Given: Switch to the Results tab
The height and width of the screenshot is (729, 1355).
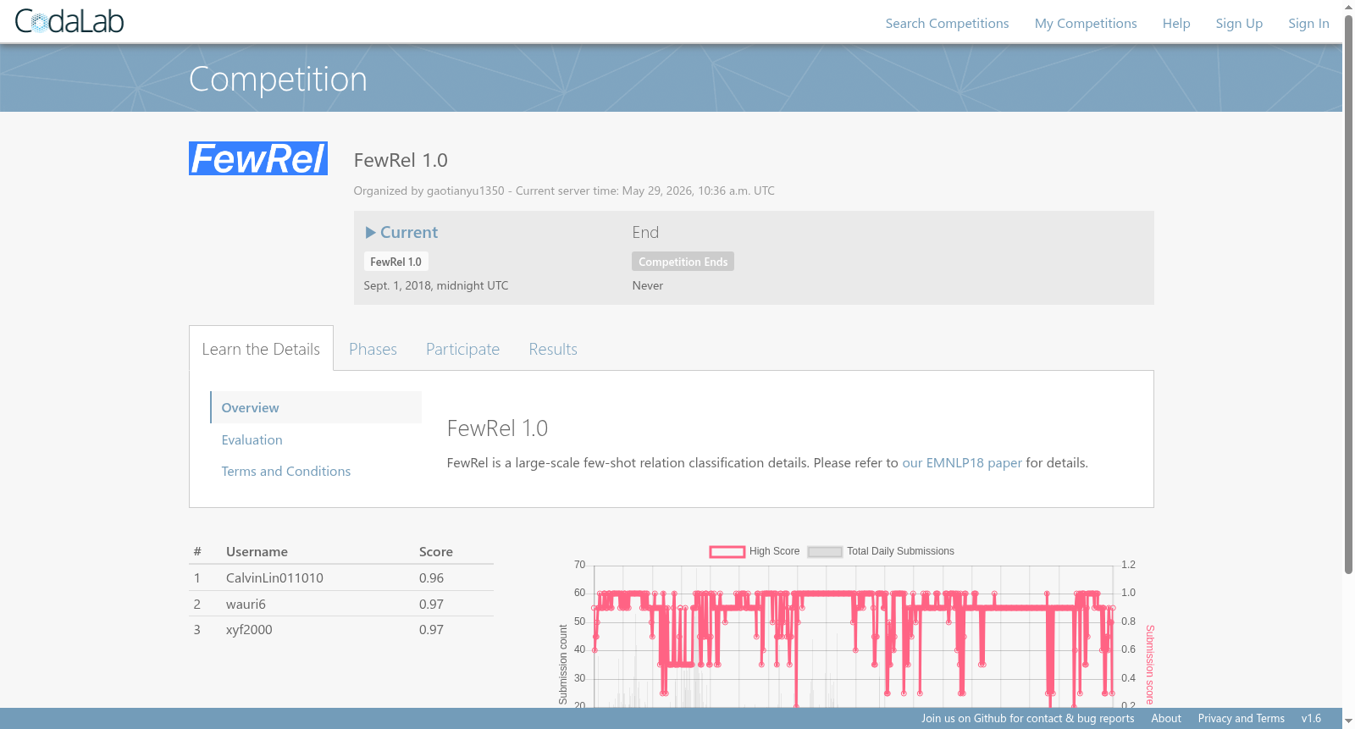Looking at the screenshot, I should coord(553,349).
